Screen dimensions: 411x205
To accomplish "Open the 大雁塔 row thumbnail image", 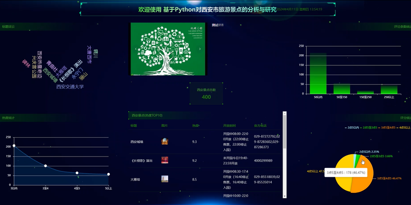I will [x=165, y=179].
